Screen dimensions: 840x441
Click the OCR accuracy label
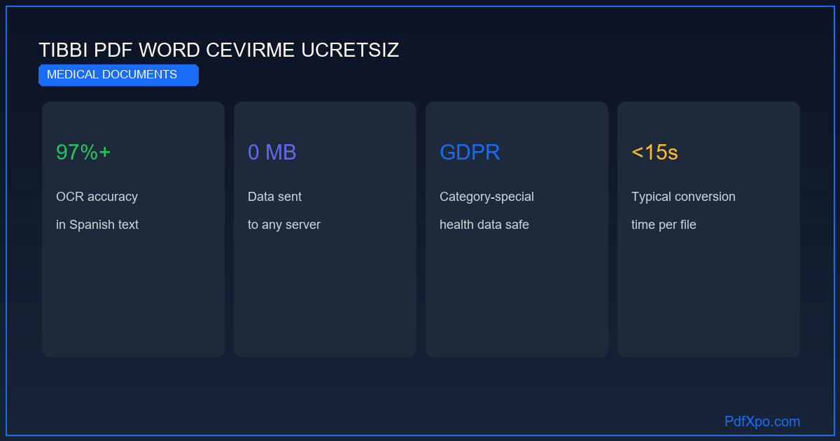(97, 197)
